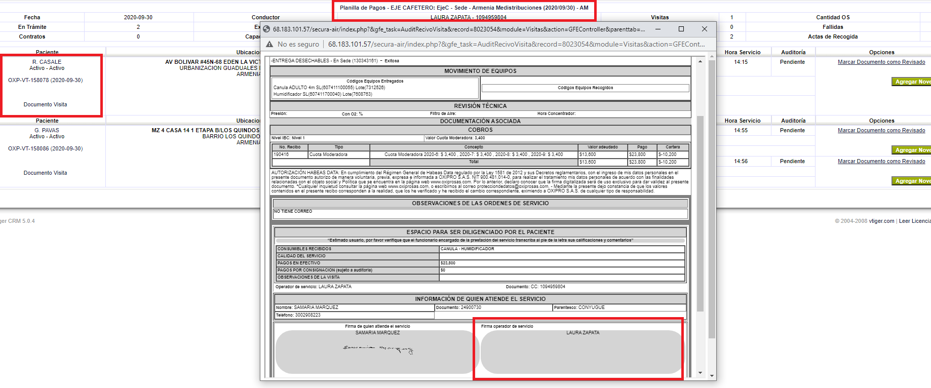
Task: Click the popup address bar URL text
Action: pos(516,45)
